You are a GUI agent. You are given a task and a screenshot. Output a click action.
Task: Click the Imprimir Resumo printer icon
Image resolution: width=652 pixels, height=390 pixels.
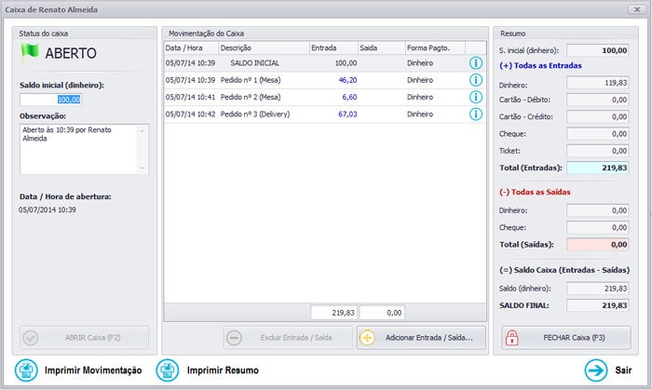167,370
